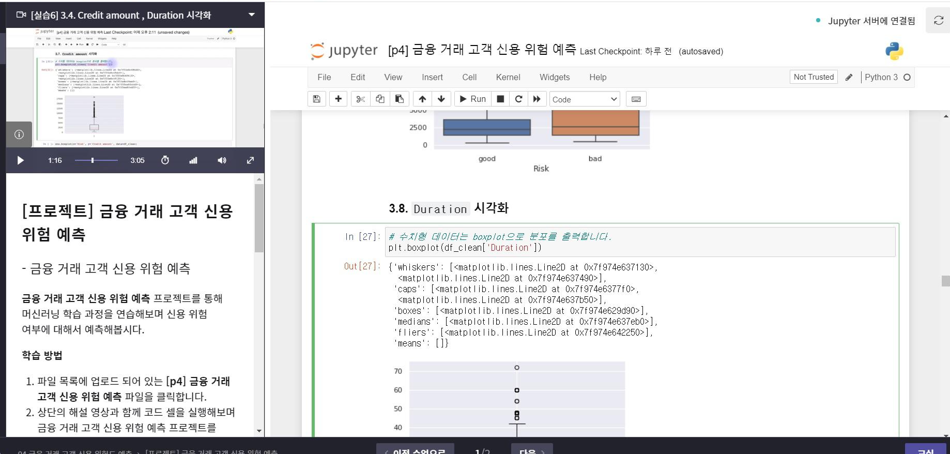The width and height of the screenshot is (950, 454).
Task: Restart kernel and run all cells
Action: click(x=537, y=99)
